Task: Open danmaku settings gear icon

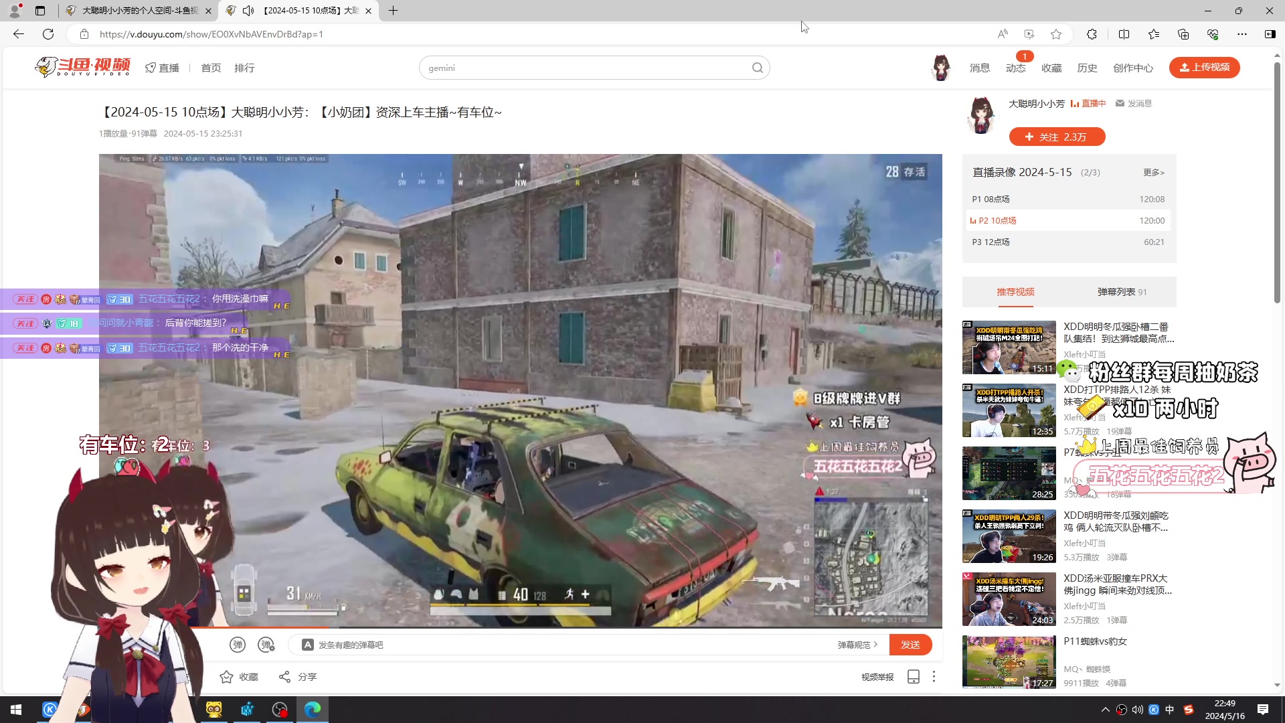Action: click(x=266, y=645)
